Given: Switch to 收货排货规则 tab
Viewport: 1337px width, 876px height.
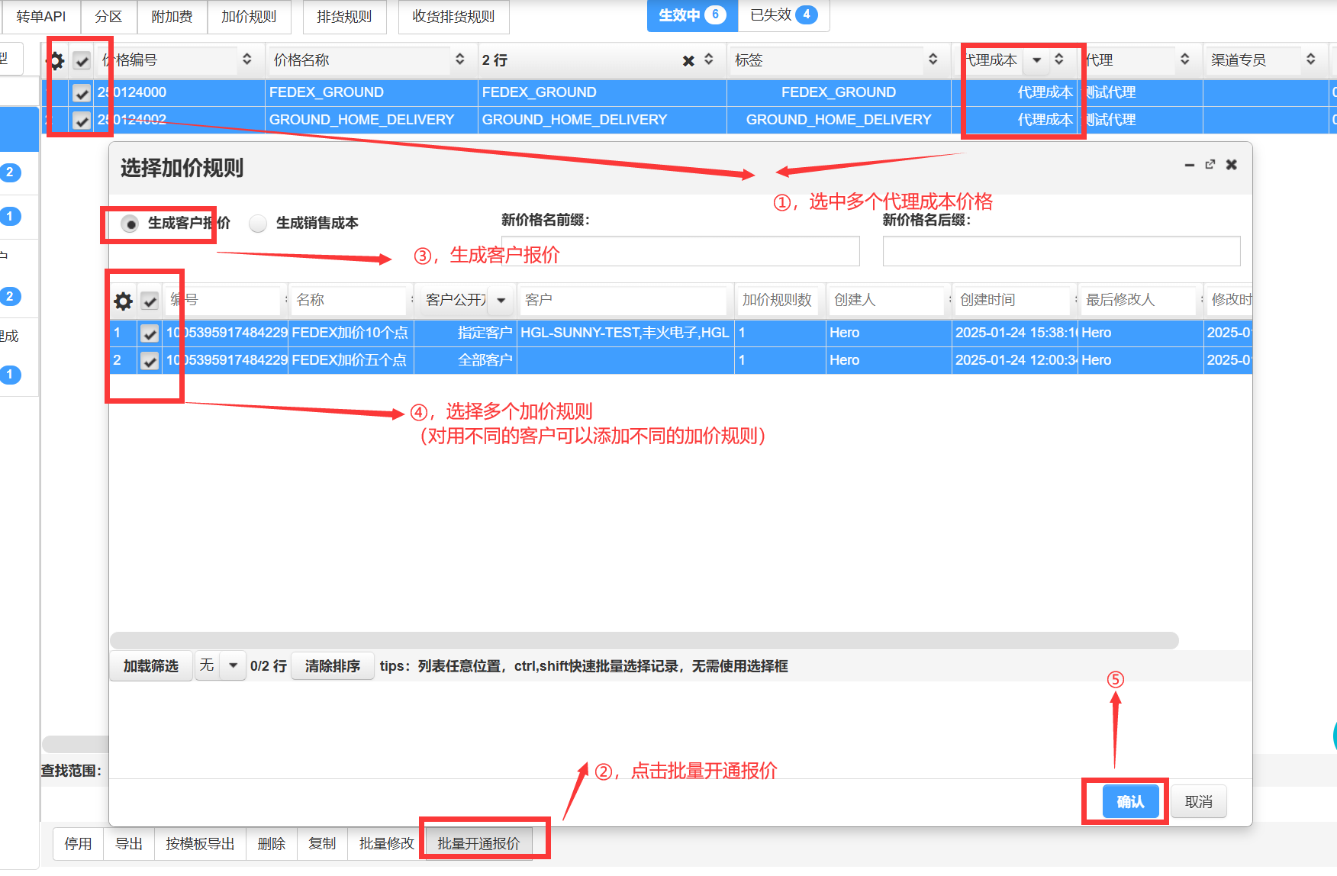Looking at the screenshot, I should [453, 16].
